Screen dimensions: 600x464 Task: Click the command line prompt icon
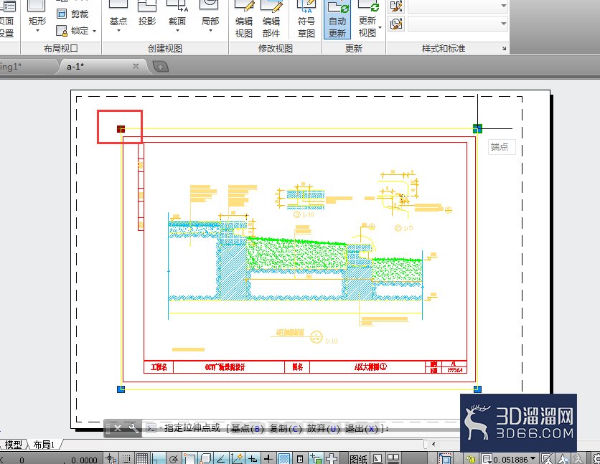151,428
